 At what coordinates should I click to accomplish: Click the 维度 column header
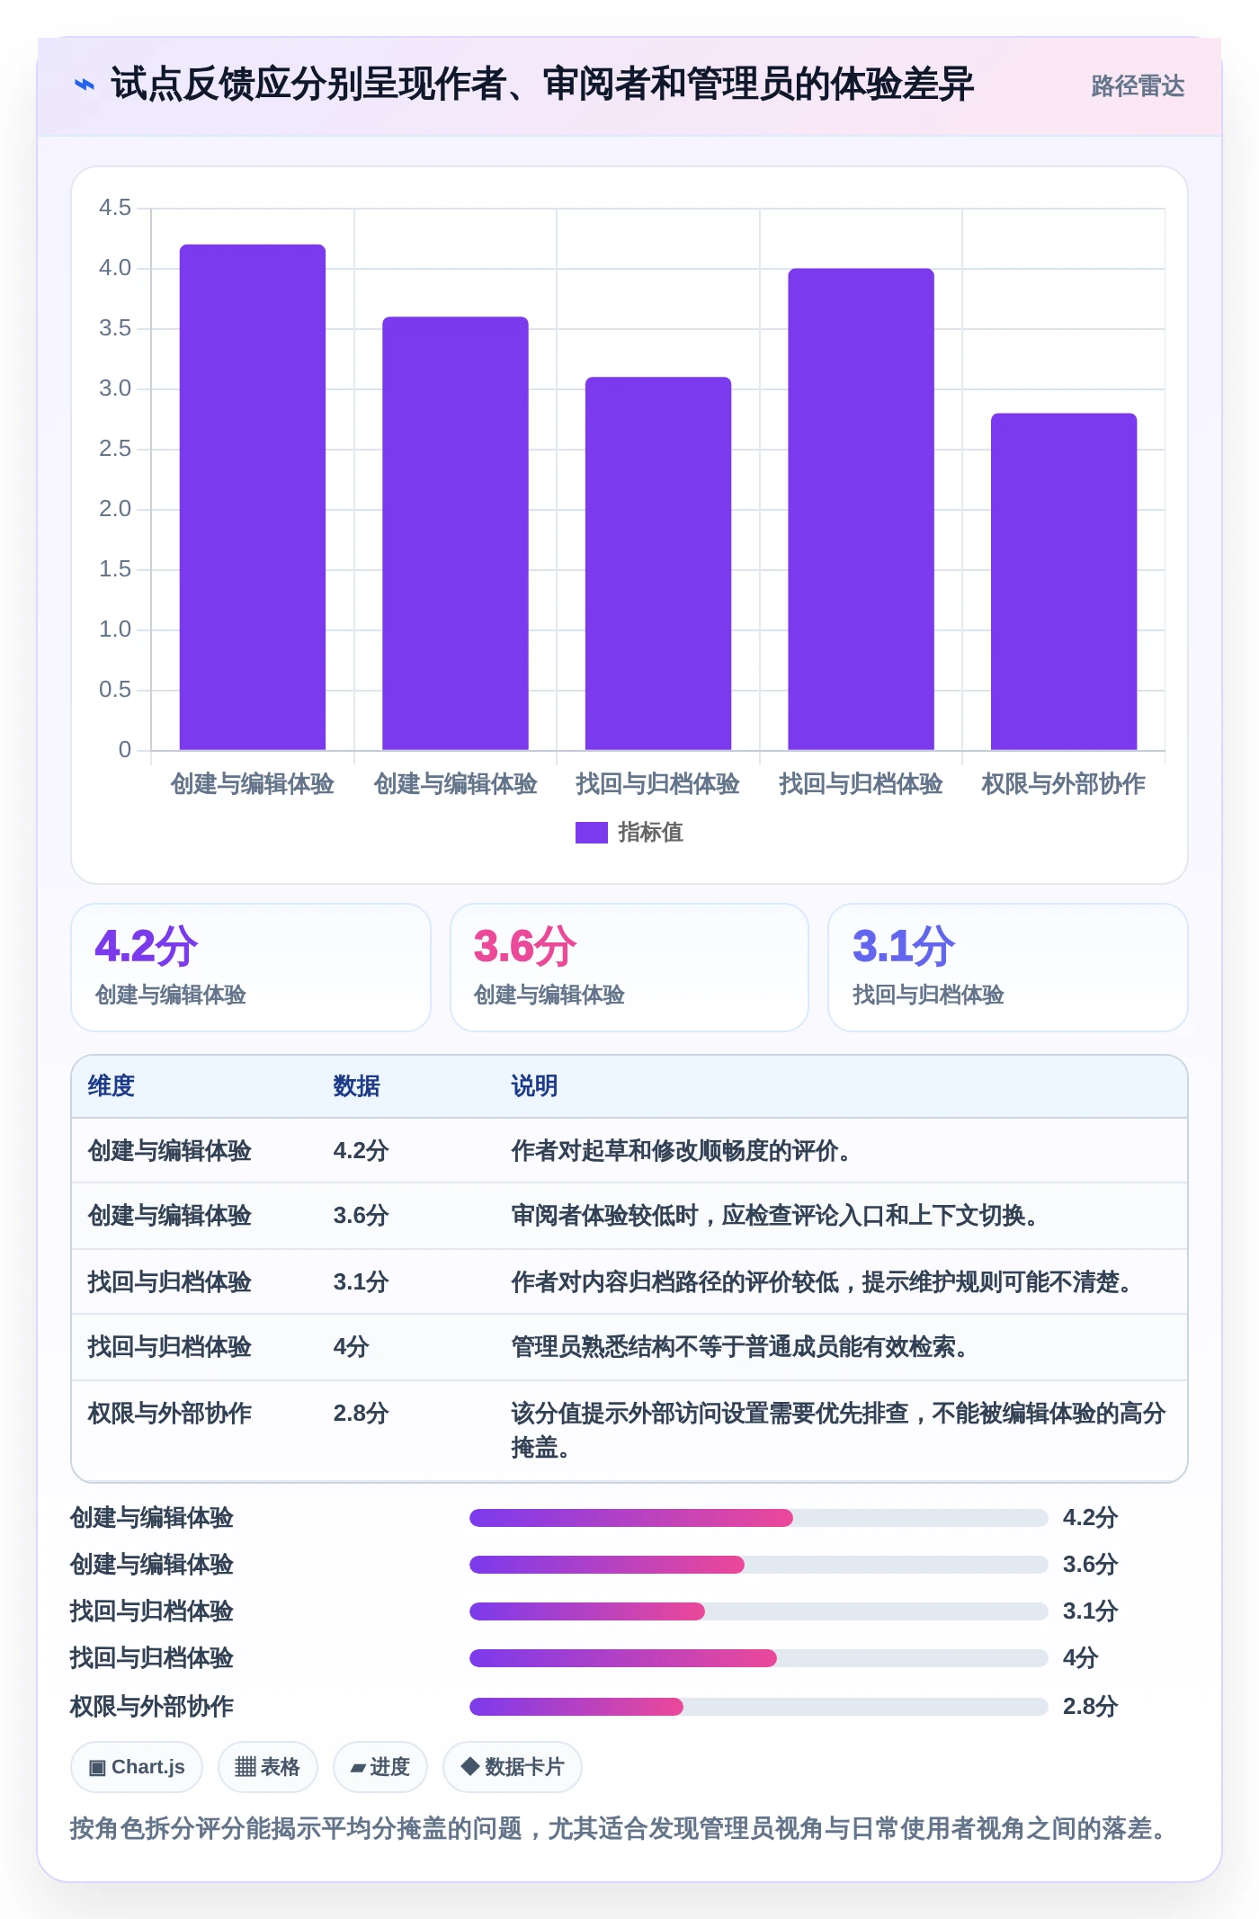[x=112, y=1086]
